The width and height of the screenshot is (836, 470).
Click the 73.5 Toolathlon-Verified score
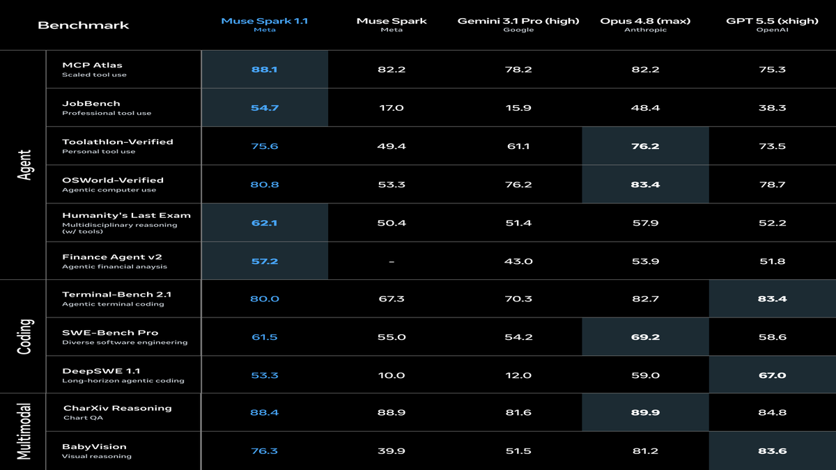[772, 146]
